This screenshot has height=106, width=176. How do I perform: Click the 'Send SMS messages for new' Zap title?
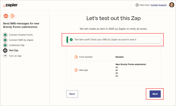pos(21,25)
